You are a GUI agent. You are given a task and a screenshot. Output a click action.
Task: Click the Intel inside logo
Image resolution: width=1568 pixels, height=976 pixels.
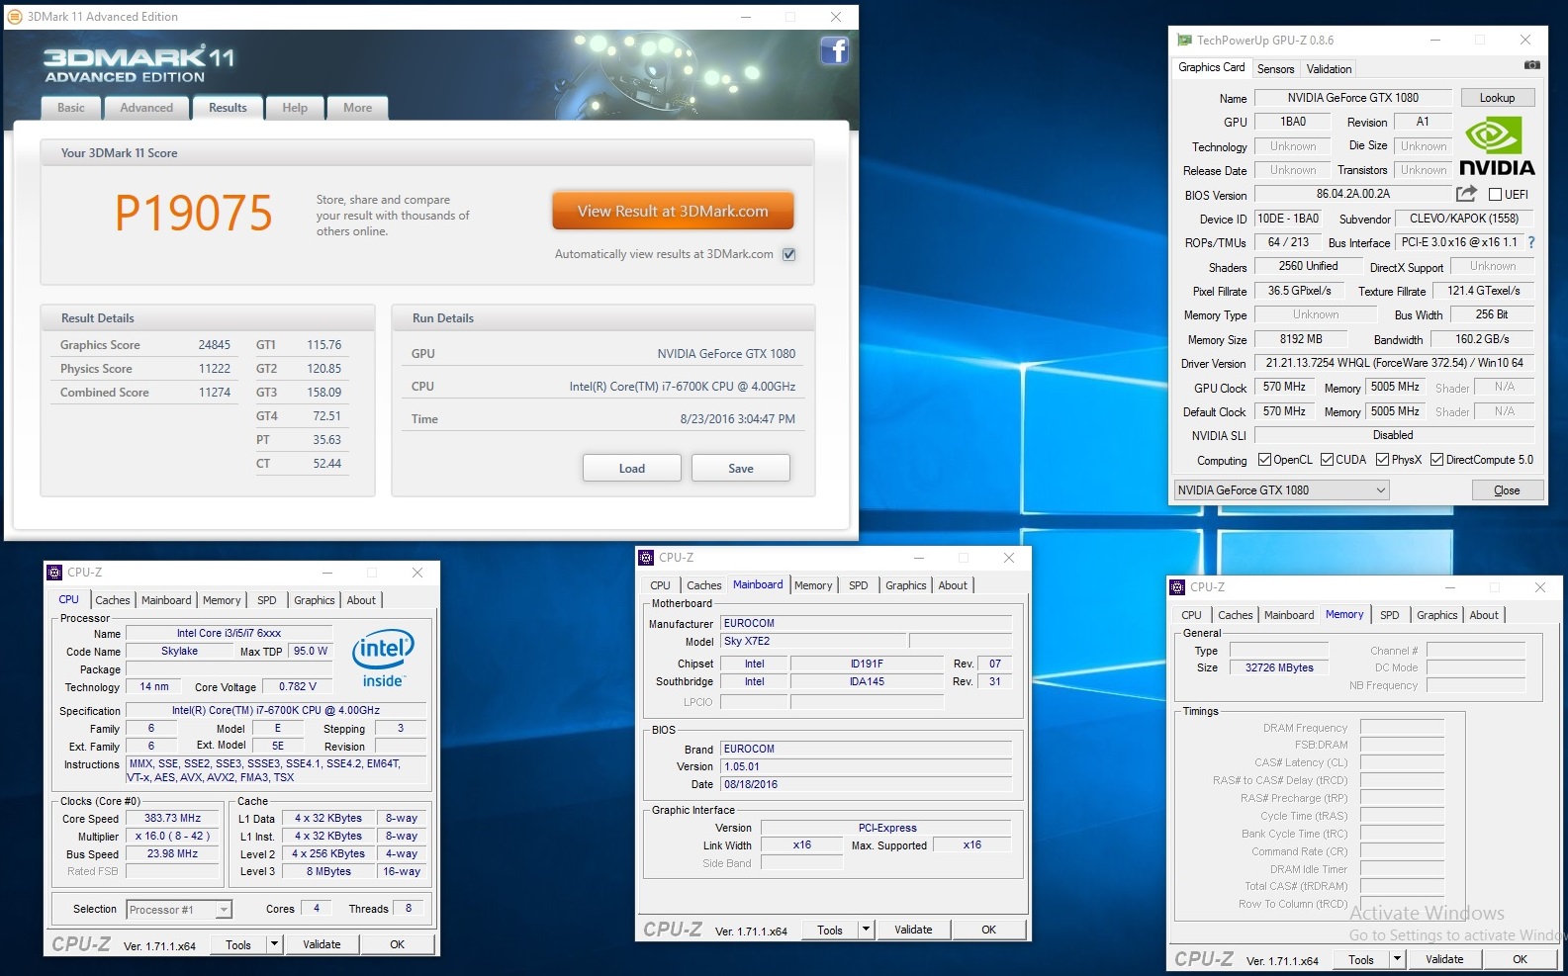(383, 658)
